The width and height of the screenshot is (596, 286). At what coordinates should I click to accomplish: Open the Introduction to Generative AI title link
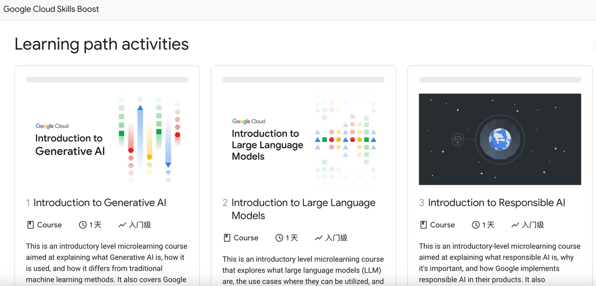pos(100,203)
